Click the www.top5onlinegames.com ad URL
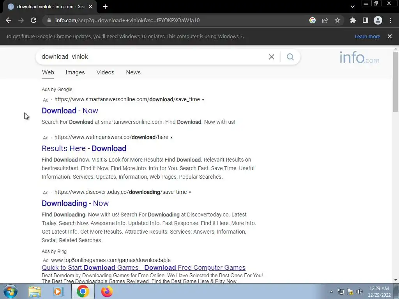 pos(111,260)
